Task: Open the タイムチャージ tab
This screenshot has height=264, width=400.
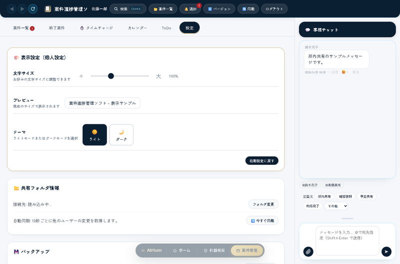Action: (96, 28)
